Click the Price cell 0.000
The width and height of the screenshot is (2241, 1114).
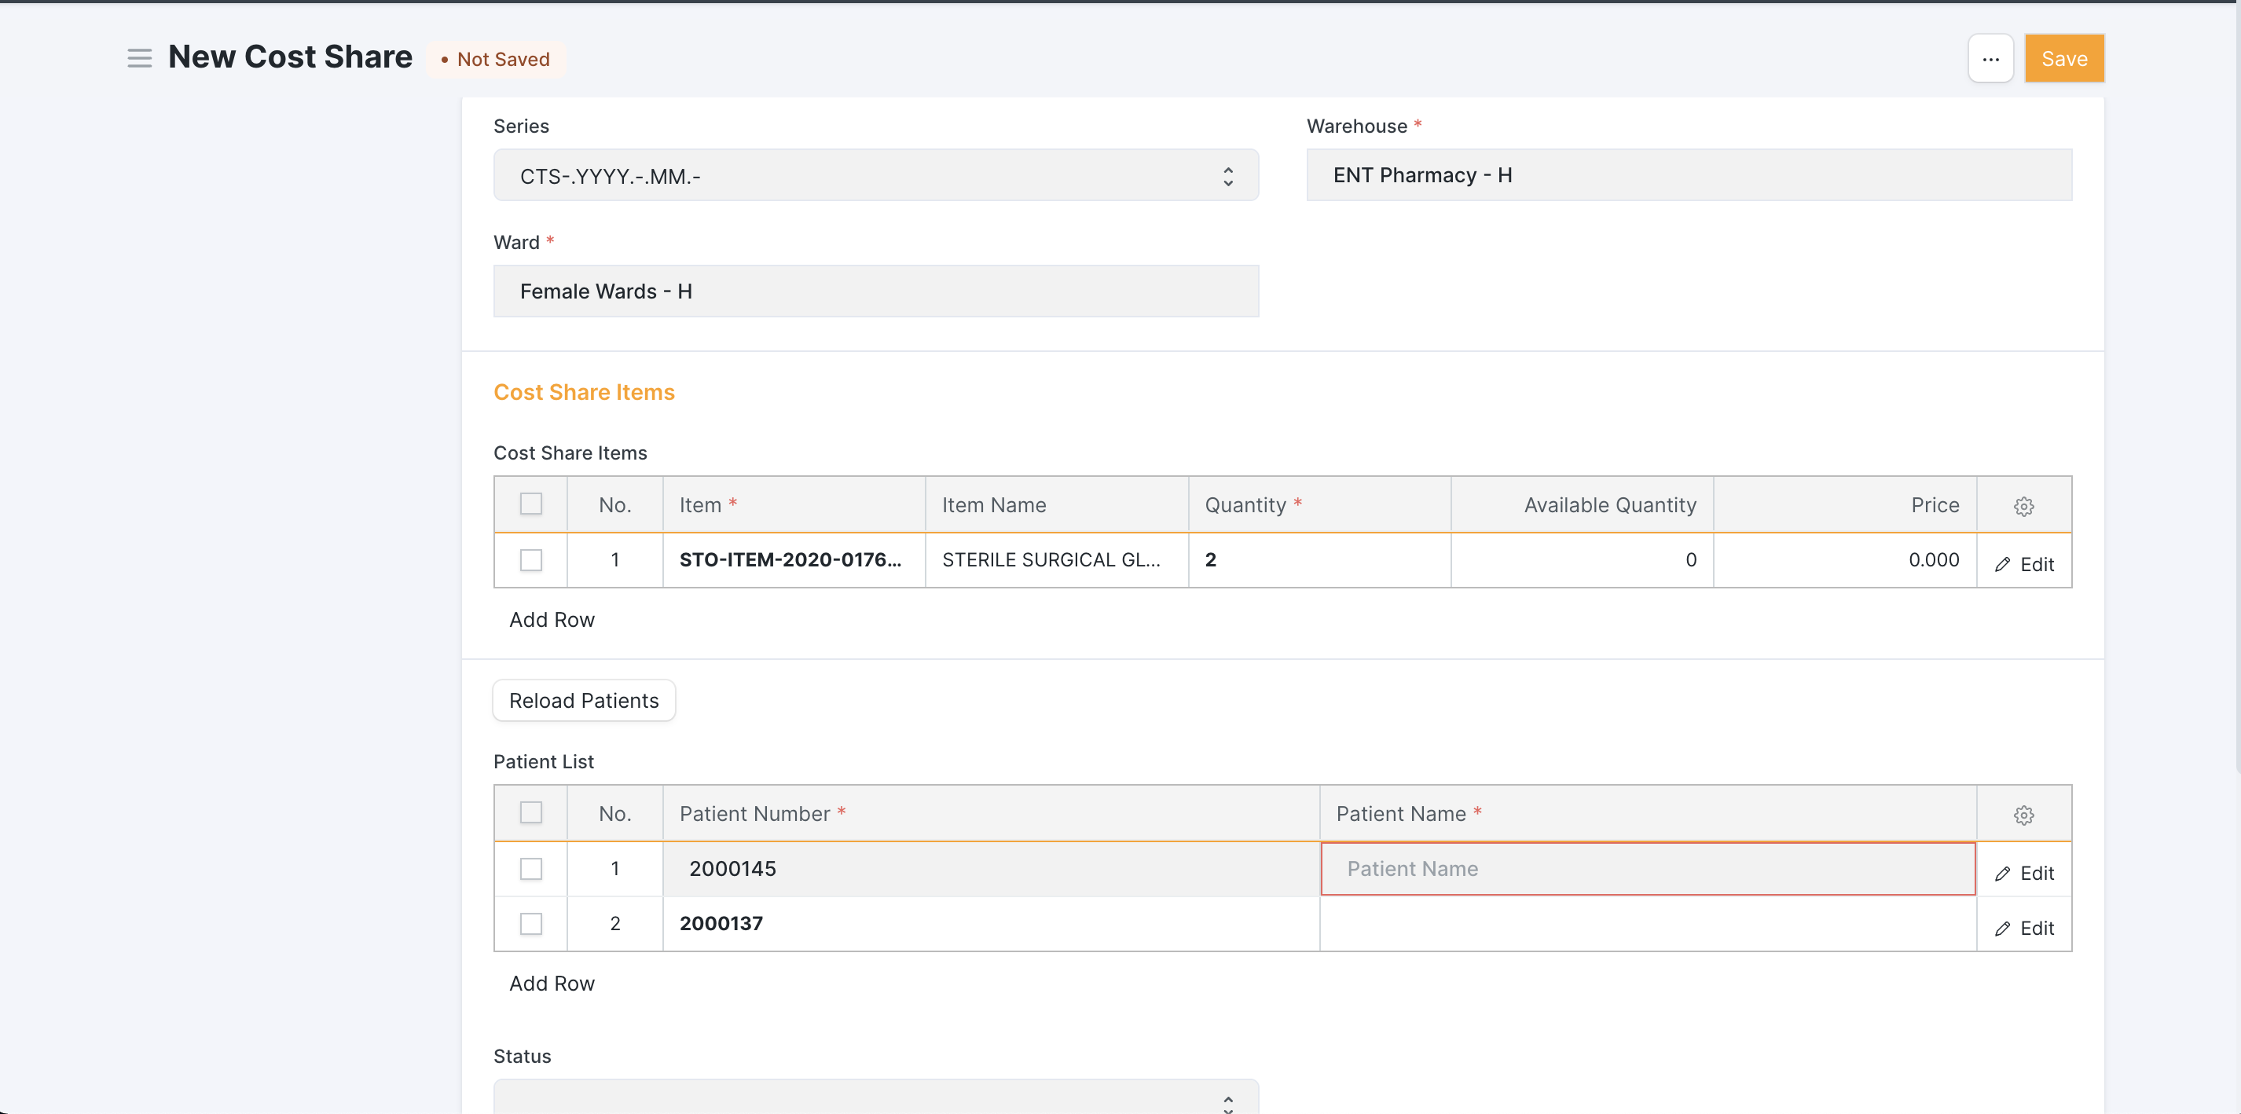click(1844, 559)
